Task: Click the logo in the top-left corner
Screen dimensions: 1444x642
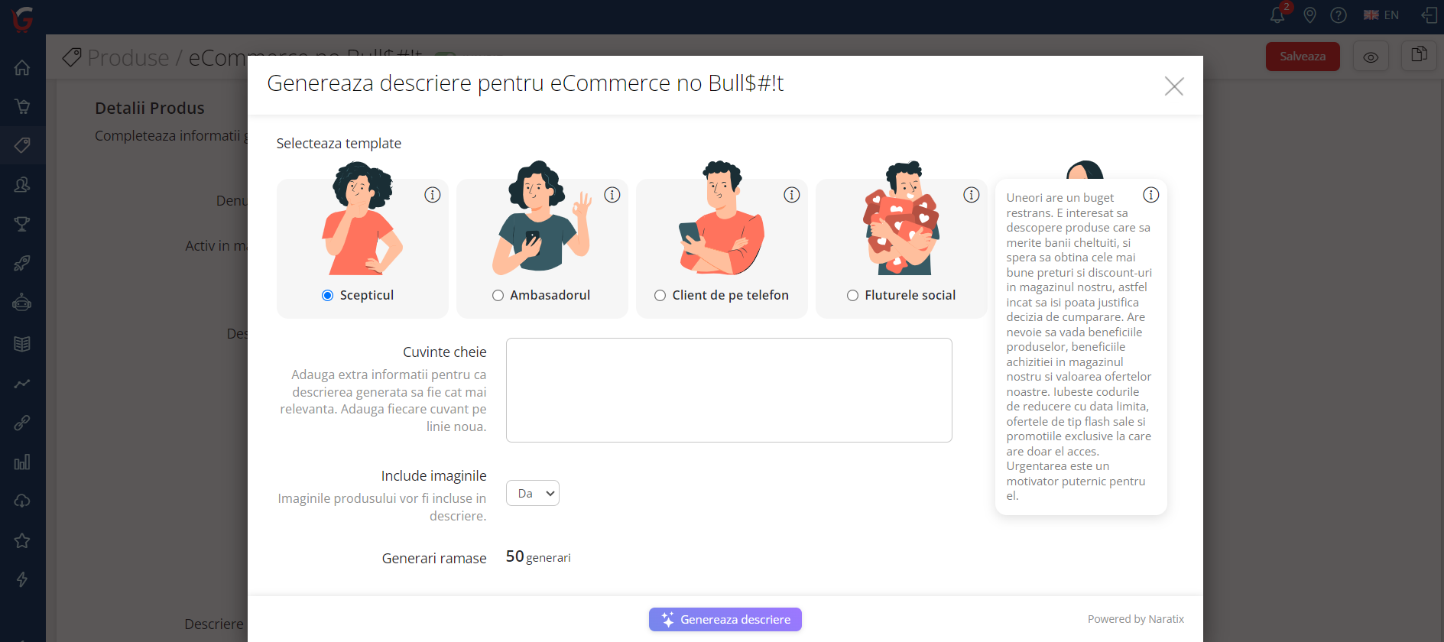Action: click(23, 18)
